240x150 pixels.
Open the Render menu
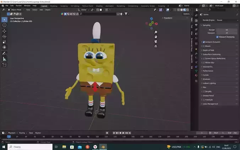[x=19, y=6]
